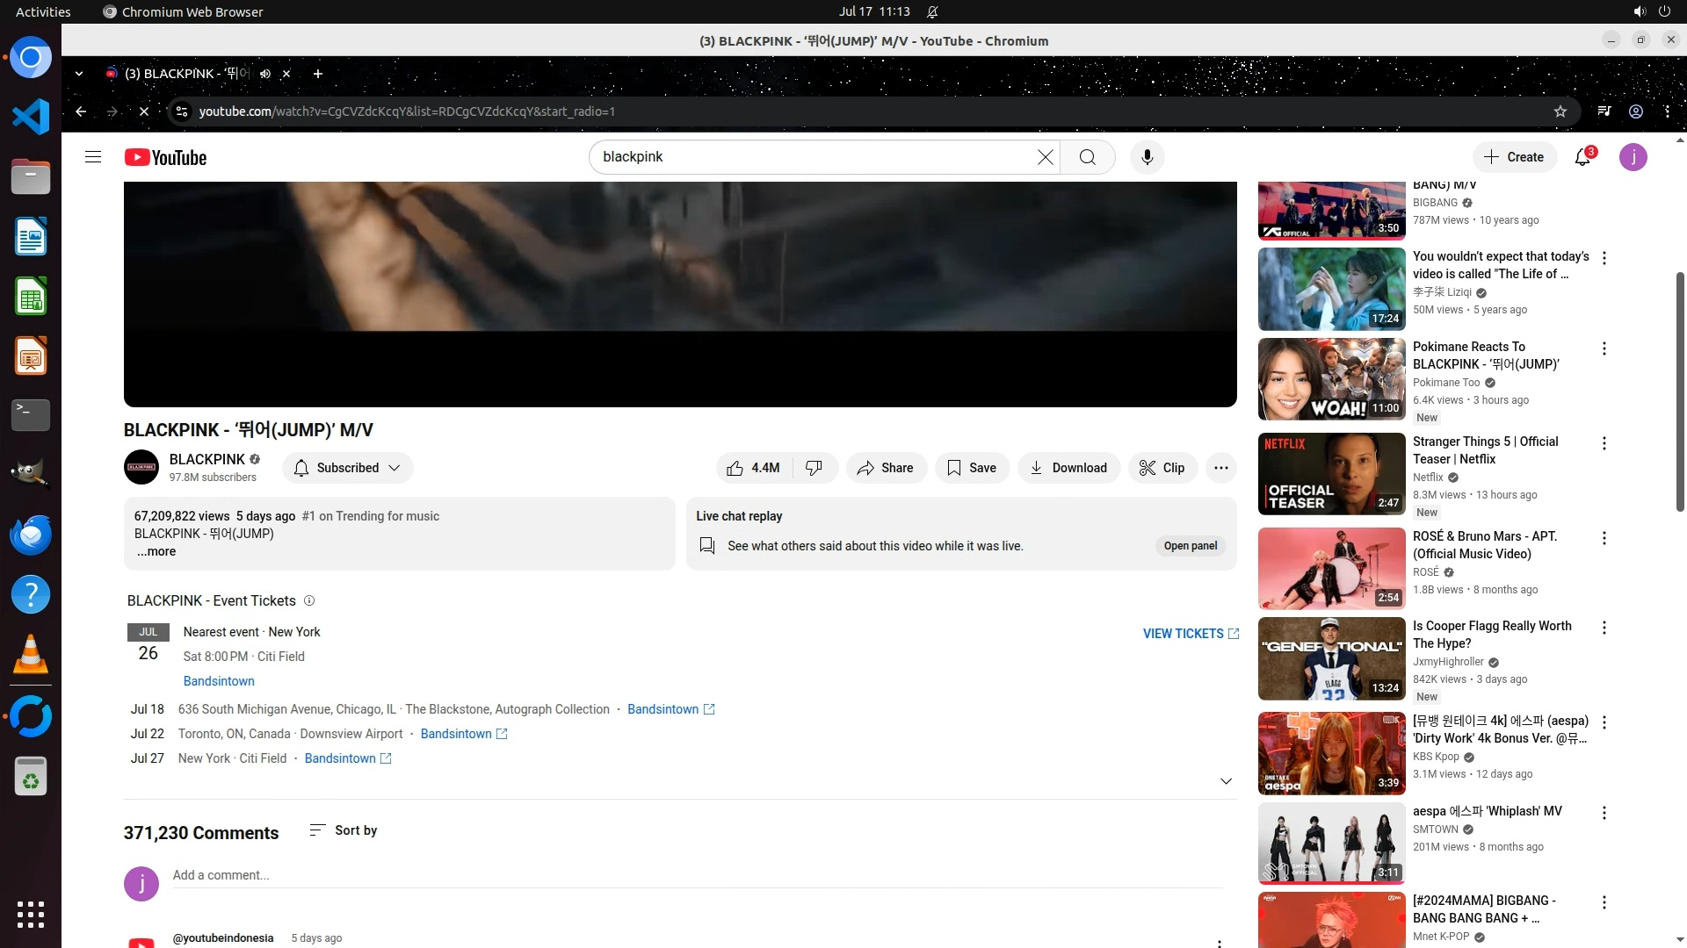The image size is (1687, 948).
Task: Expand description with ...more
Action: coord(156,551)
